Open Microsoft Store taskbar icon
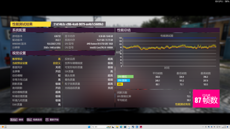The width and height of the screenshot is (230, 129). [x=125, y=127]
